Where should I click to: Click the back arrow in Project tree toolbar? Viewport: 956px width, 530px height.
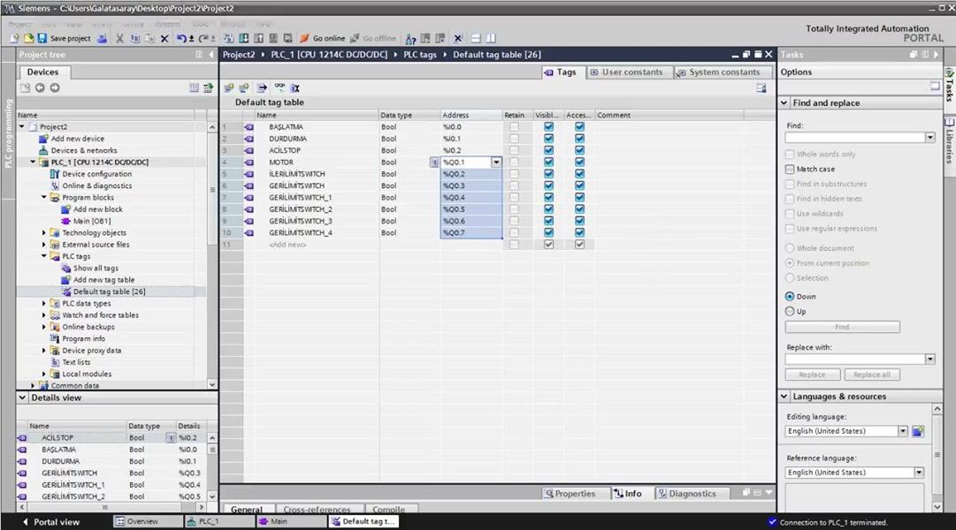(x=40, y=87)
